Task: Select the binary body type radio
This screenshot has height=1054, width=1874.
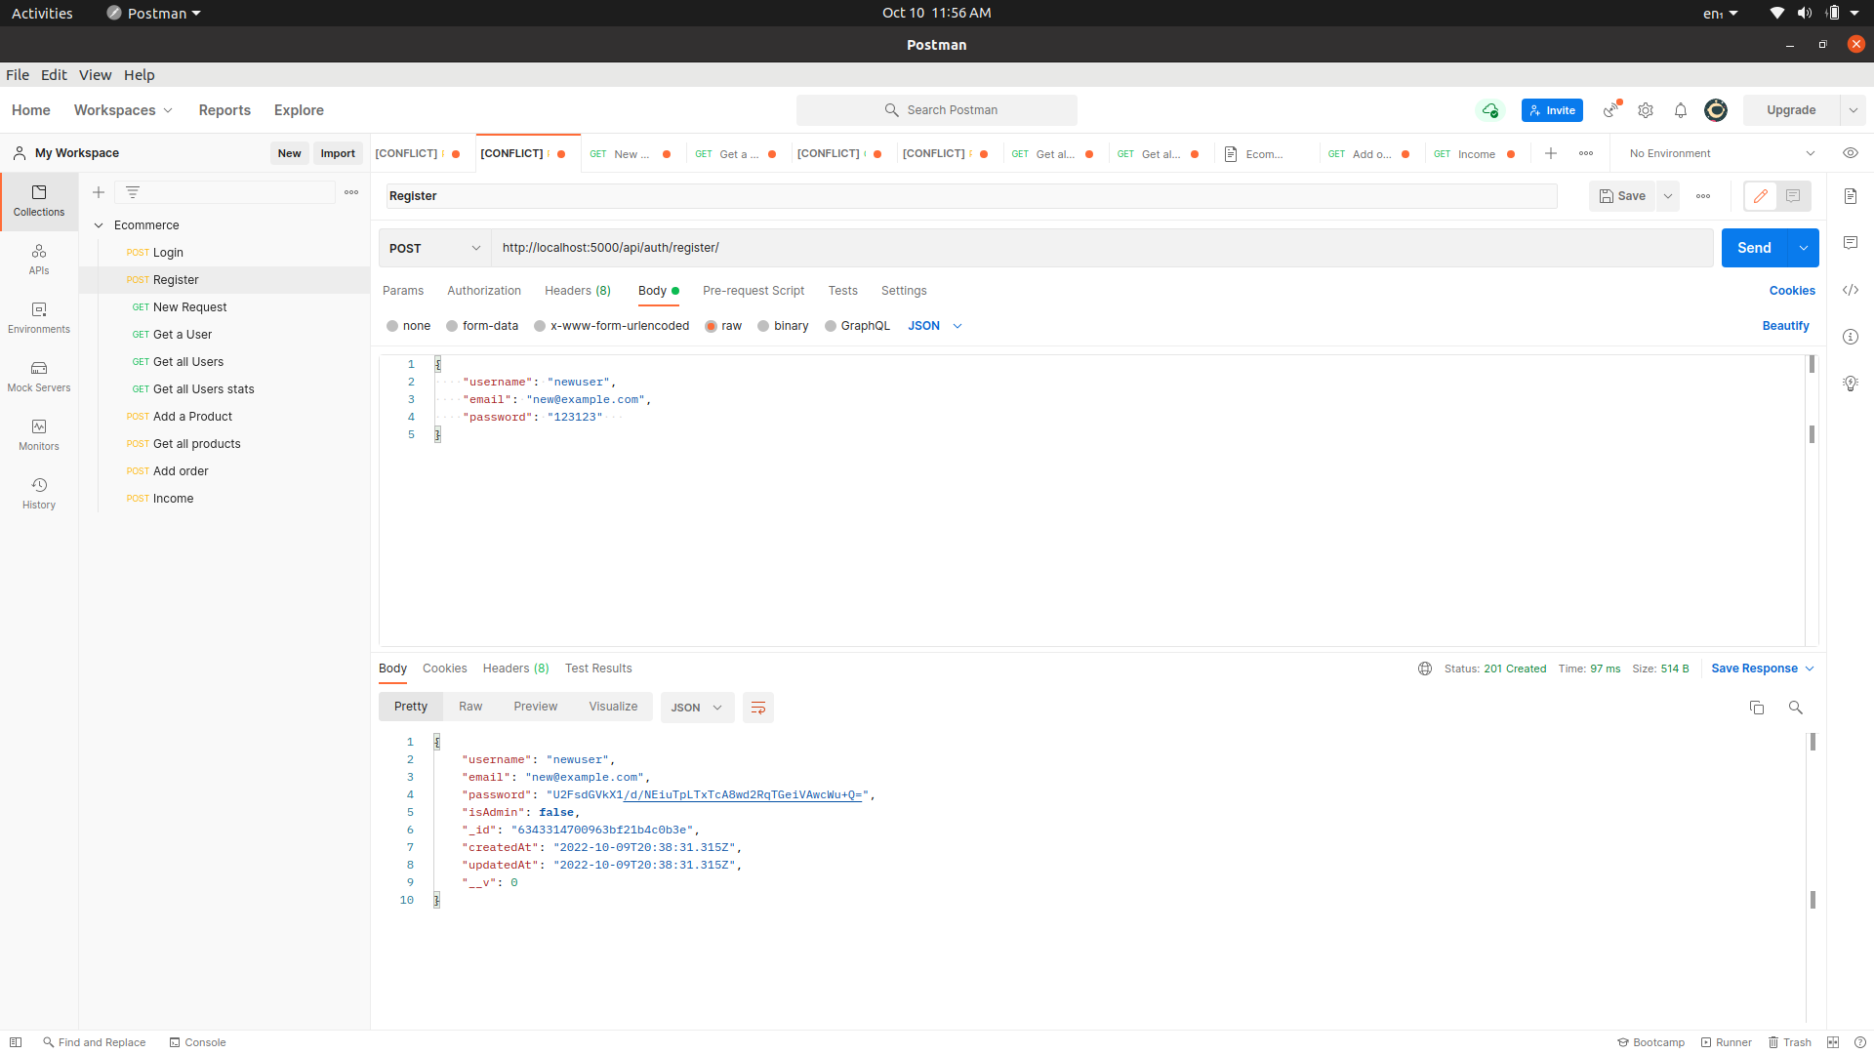Action: coord(763,326)
